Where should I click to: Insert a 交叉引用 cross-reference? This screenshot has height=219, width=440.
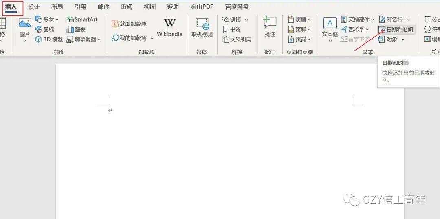point(237,39)
